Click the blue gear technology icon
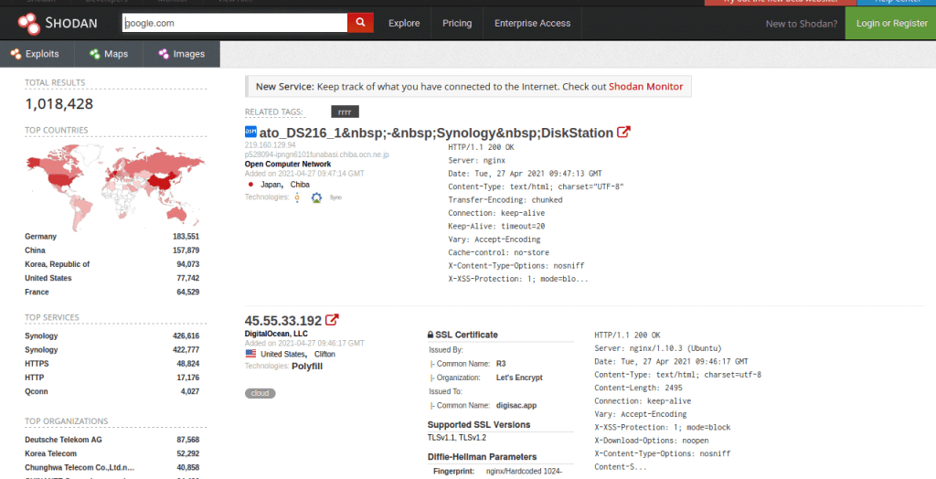This screenshot has height=479, width=936. pyautogui.click(x=316, y=197)
